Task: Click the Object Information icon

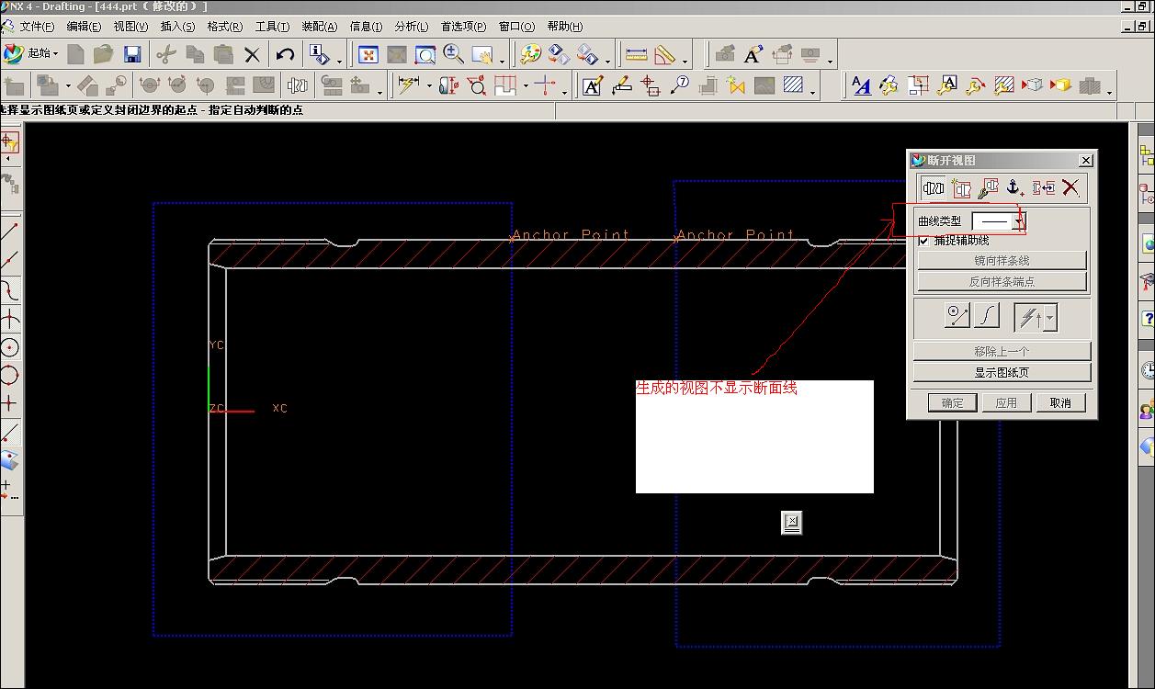Action: coord(319,54)
